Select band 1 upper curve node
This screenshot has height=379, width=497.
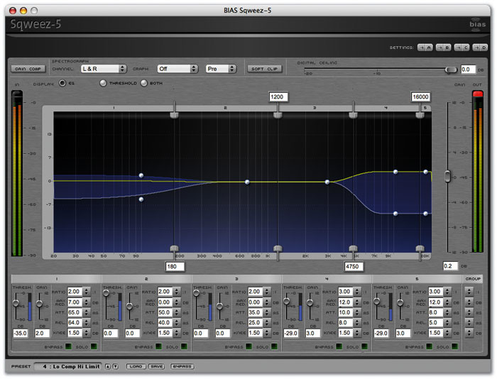click(x=141, y=175)
